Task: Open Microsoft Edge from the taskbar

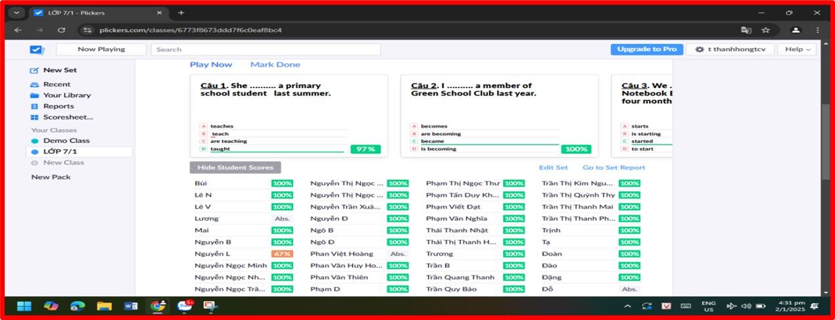Action: click(x=78, y=306)
